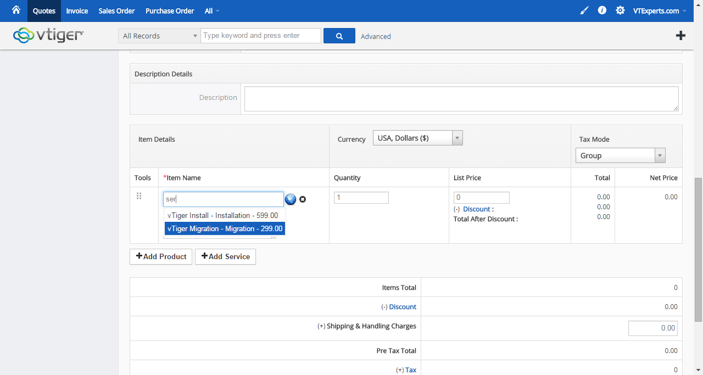The width and height of the screenshot is (703, 375).
Task: Expand the VTExperts.com user menu
Action: click(660, 11)
